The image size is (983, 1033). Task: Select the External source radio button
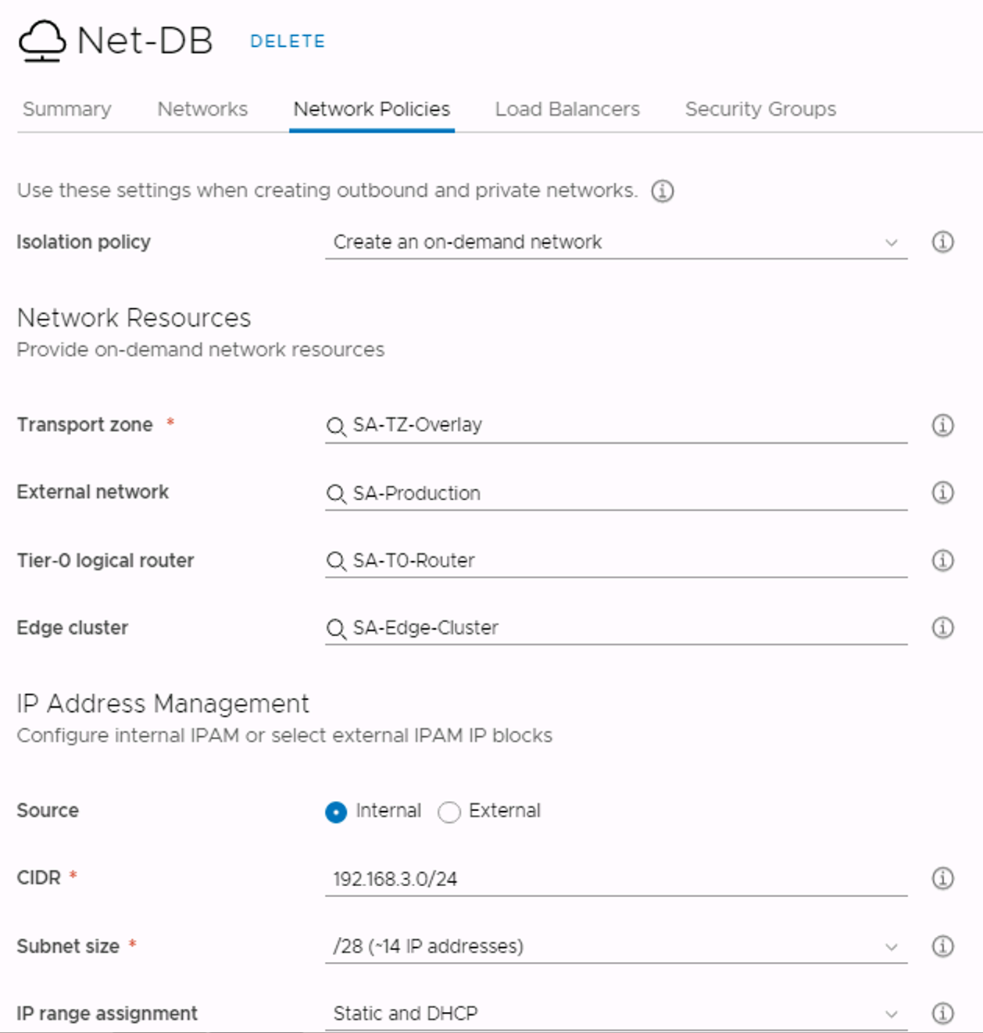[449, 813]
